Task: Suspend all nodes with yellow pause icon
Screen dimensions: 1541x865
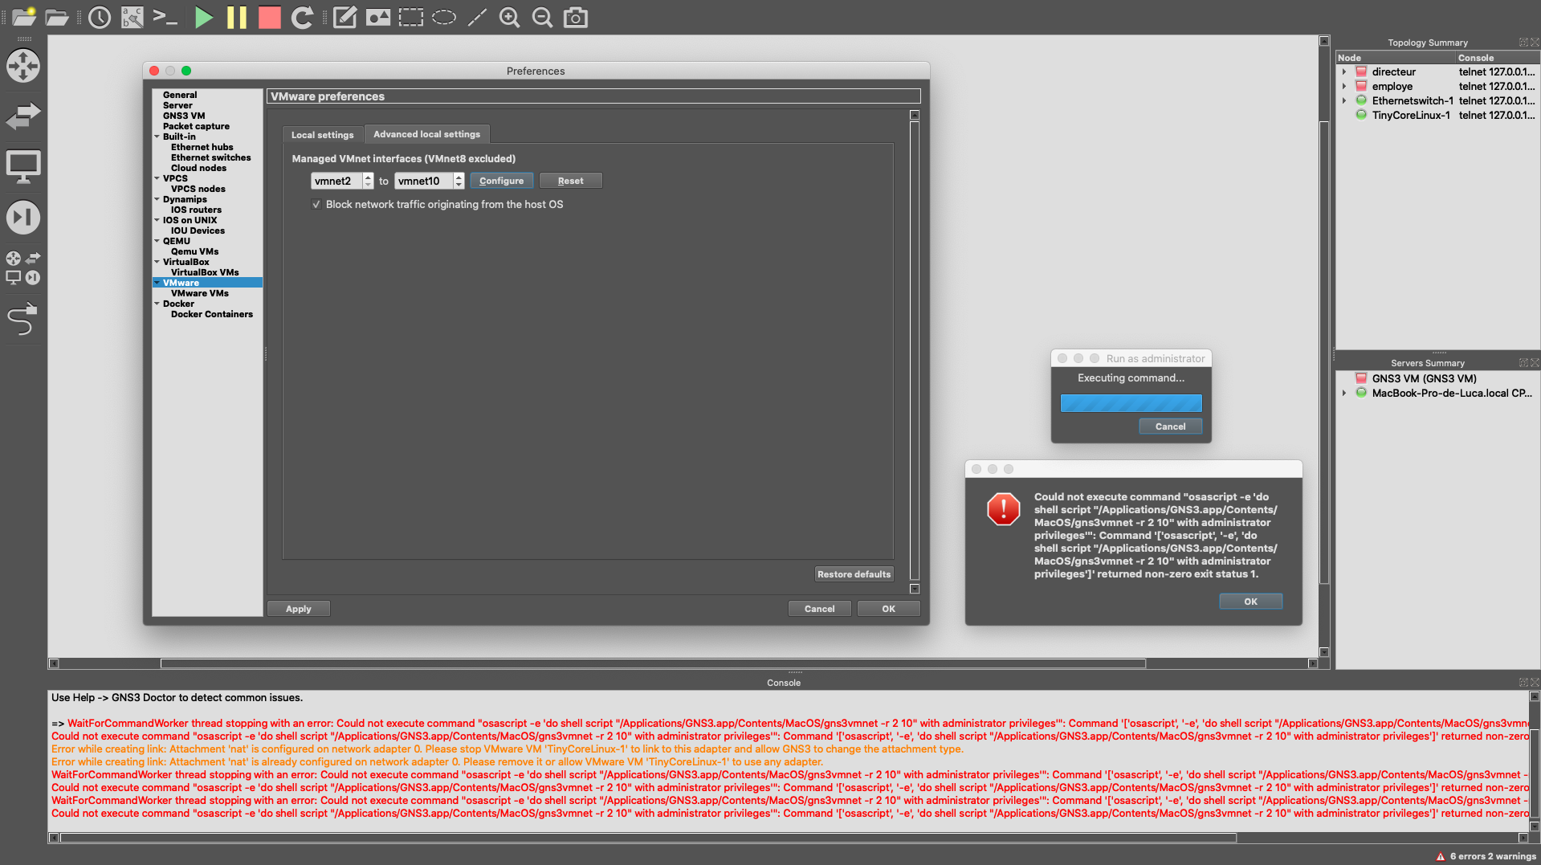Action: 236,17
